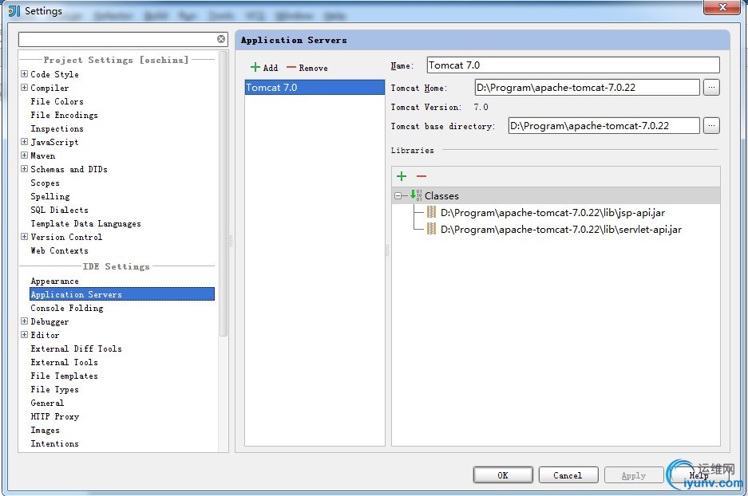The width and height of the screenshot is (748, 496).
Task: Open File Colors settings
Action: pyautogui.click(x=57, y=101)
